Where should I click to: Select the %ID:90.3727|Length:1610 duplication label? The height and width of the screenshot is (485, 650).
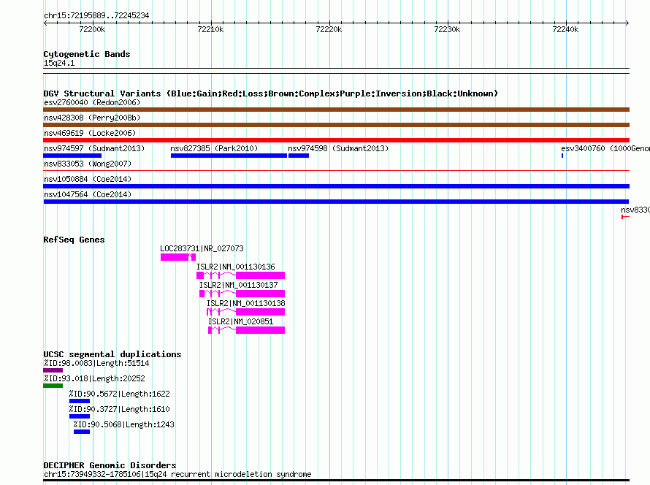[x=119, y=409]
